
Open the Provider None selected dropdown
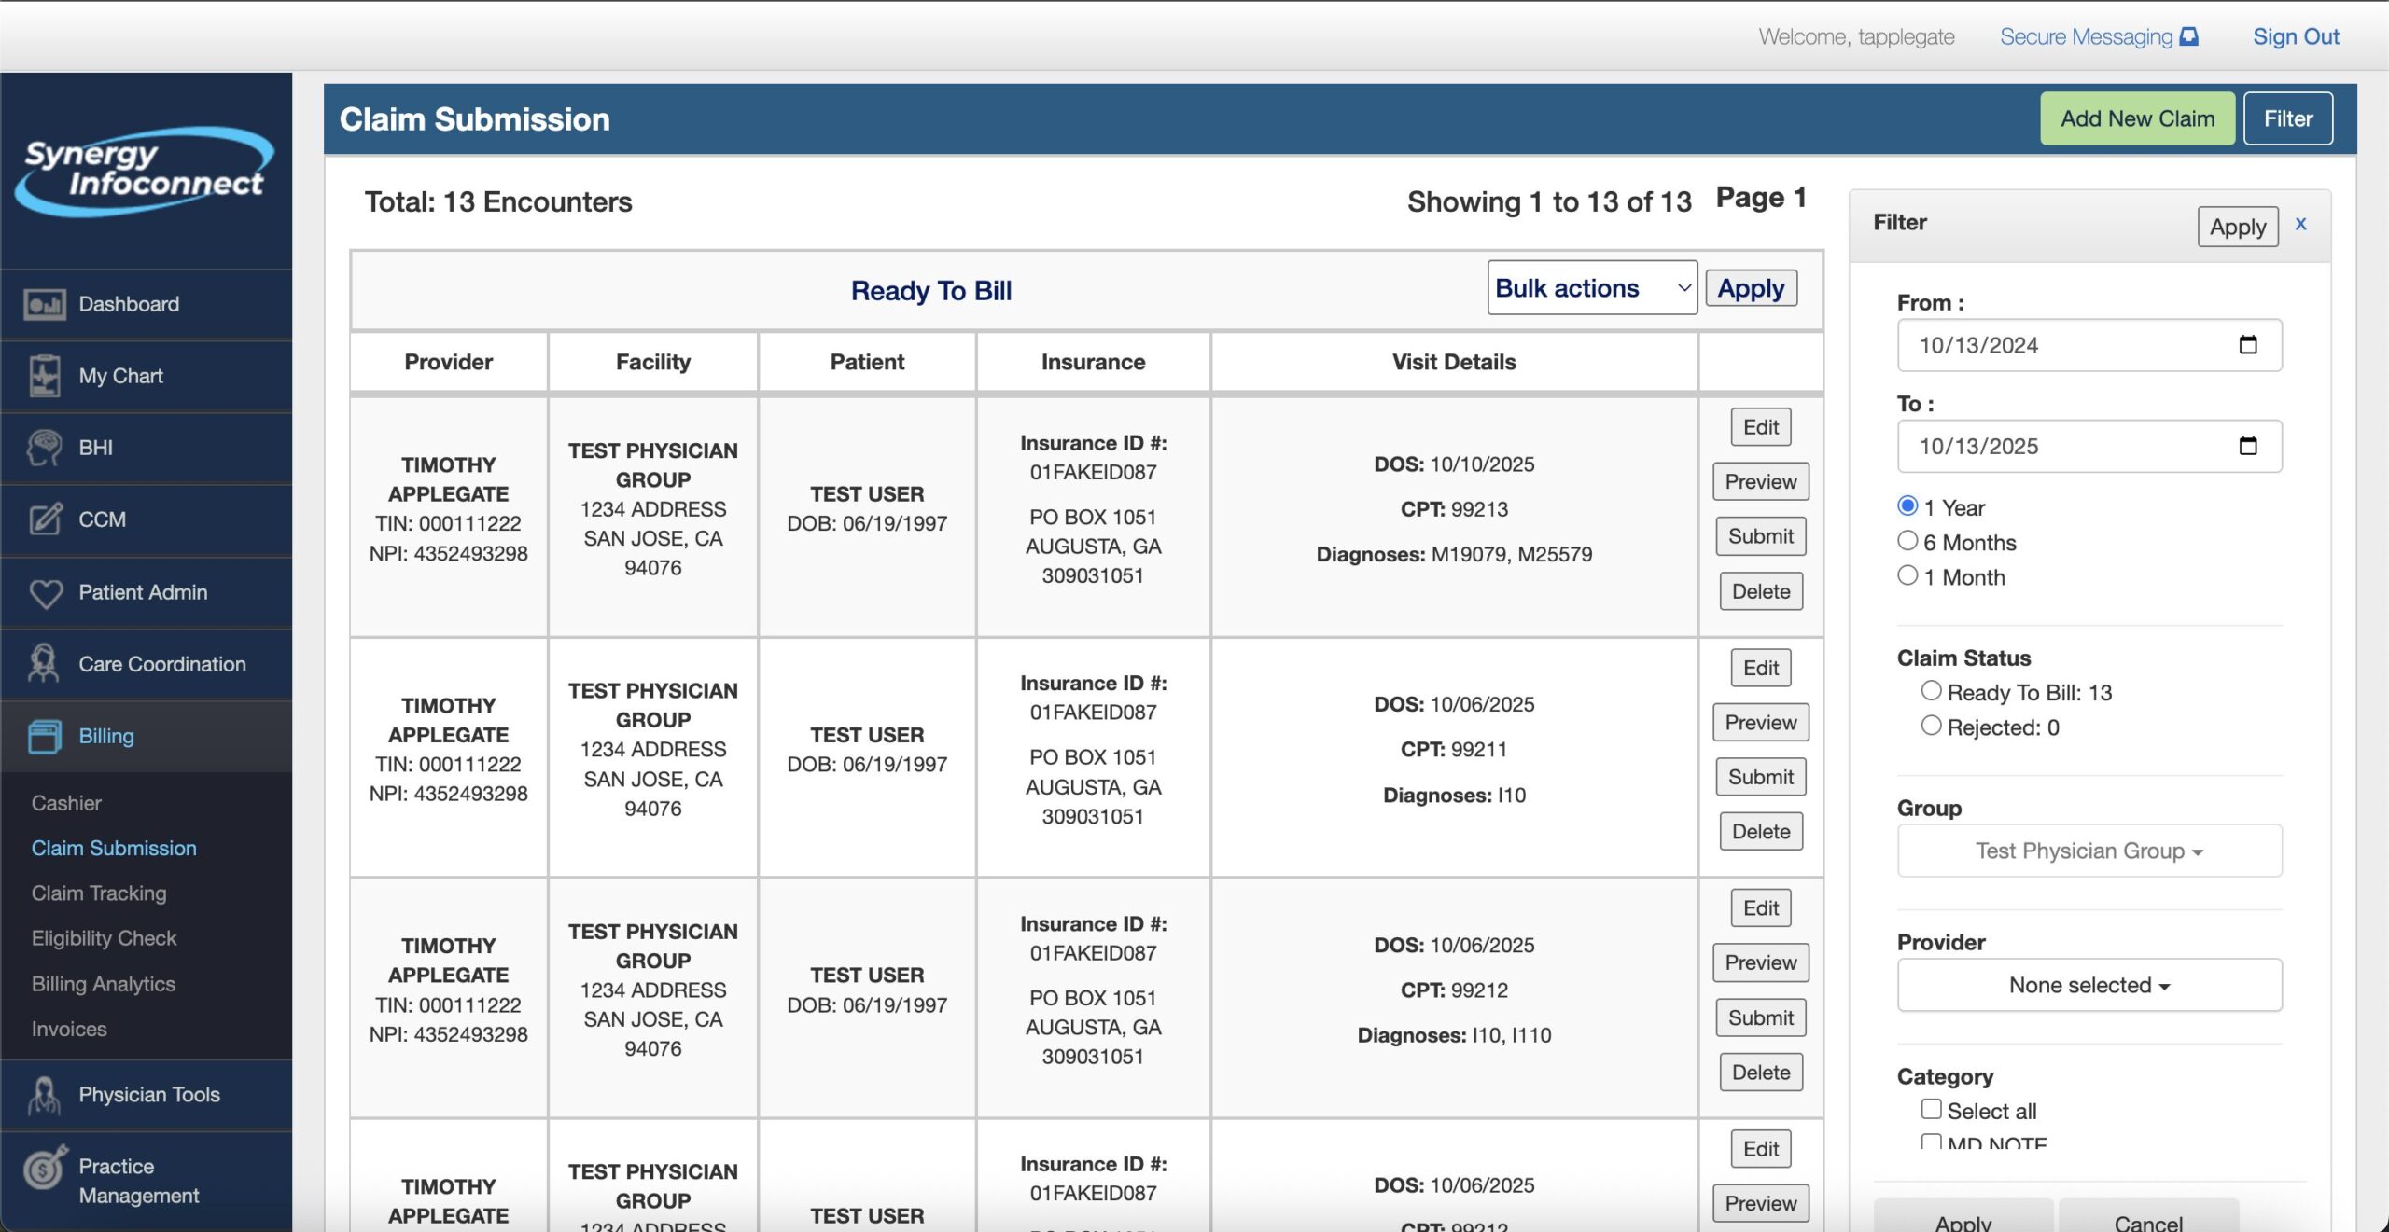[x=2089, y=985]
